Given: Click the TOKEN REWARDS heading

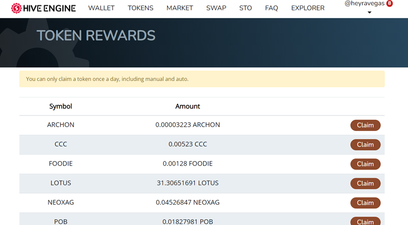Looking at the screenshot, I should [x=96, y=35].
